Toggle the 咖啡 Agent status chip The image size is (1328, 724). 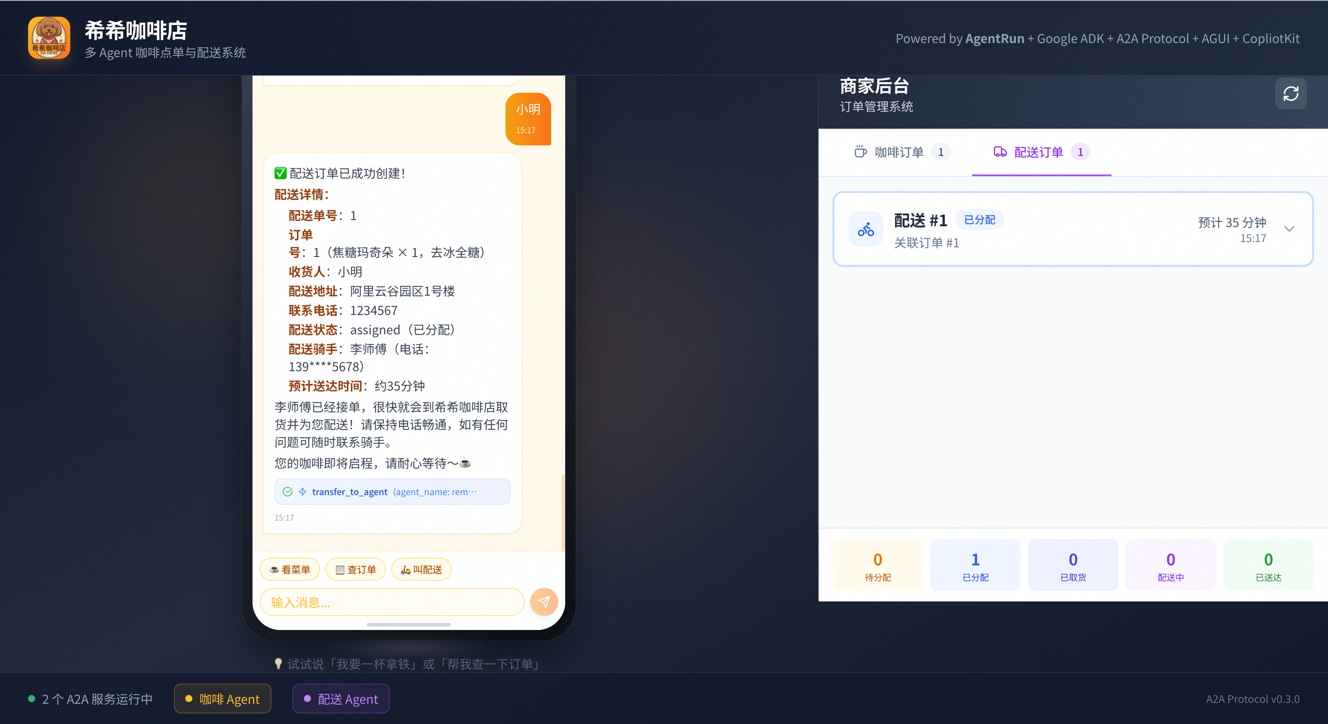click(x=222, y=699)
